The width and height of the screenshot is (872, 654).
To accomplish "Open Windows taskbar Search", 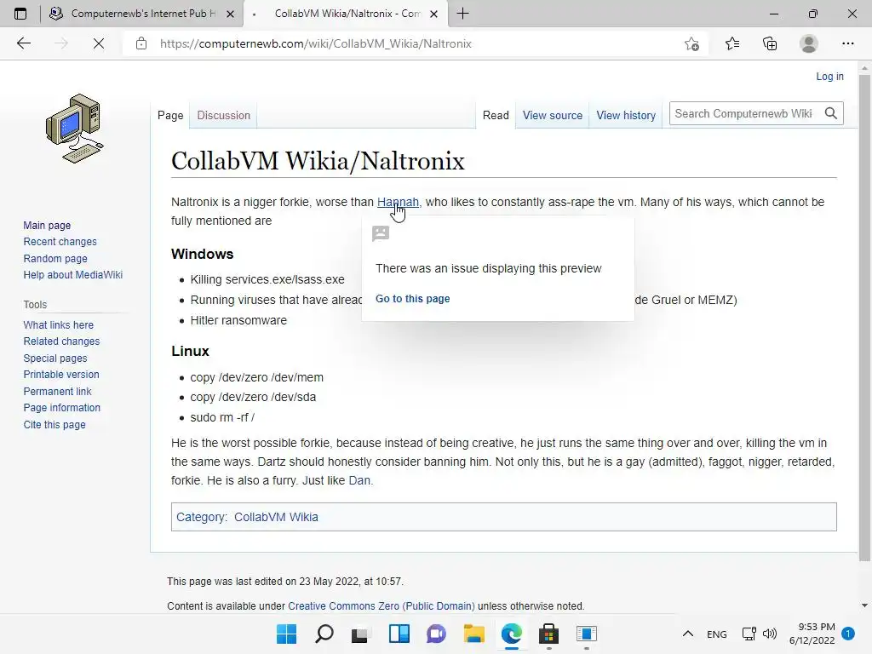I will pyautogui.click(x=324, y=634).
